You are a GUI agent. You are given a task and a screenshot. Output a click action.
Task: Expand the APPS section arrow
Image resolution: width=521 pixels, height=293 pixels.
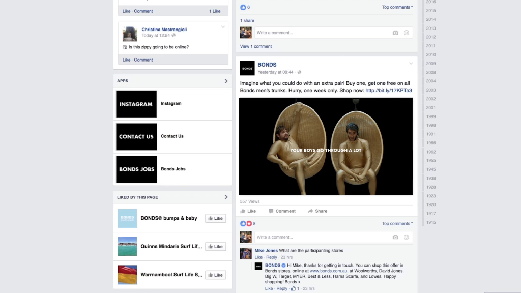(x=226, y=81)
